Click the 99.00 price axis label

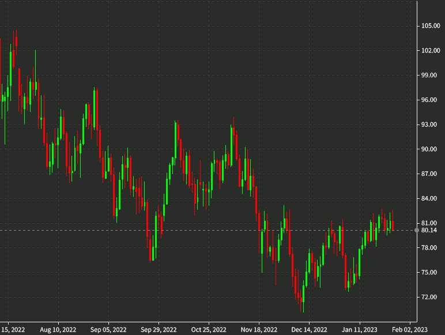[429, 75]
